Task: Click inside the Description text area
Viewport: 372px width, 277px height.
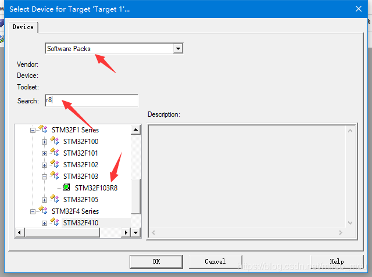Action: 247,177
